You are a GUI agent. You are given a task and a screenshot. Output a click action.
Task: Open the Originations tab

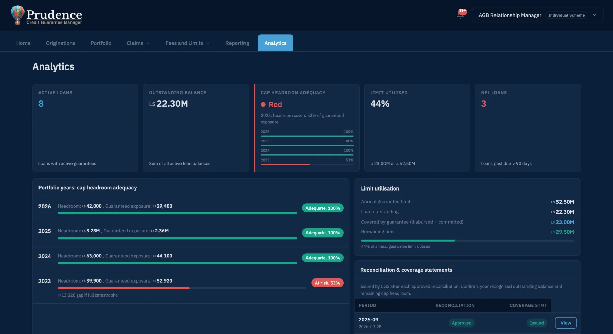[61, 43]
